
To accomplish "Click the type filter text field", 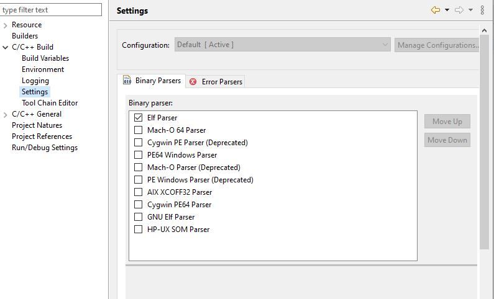I will pyautogui.click(x=51, y=10).
